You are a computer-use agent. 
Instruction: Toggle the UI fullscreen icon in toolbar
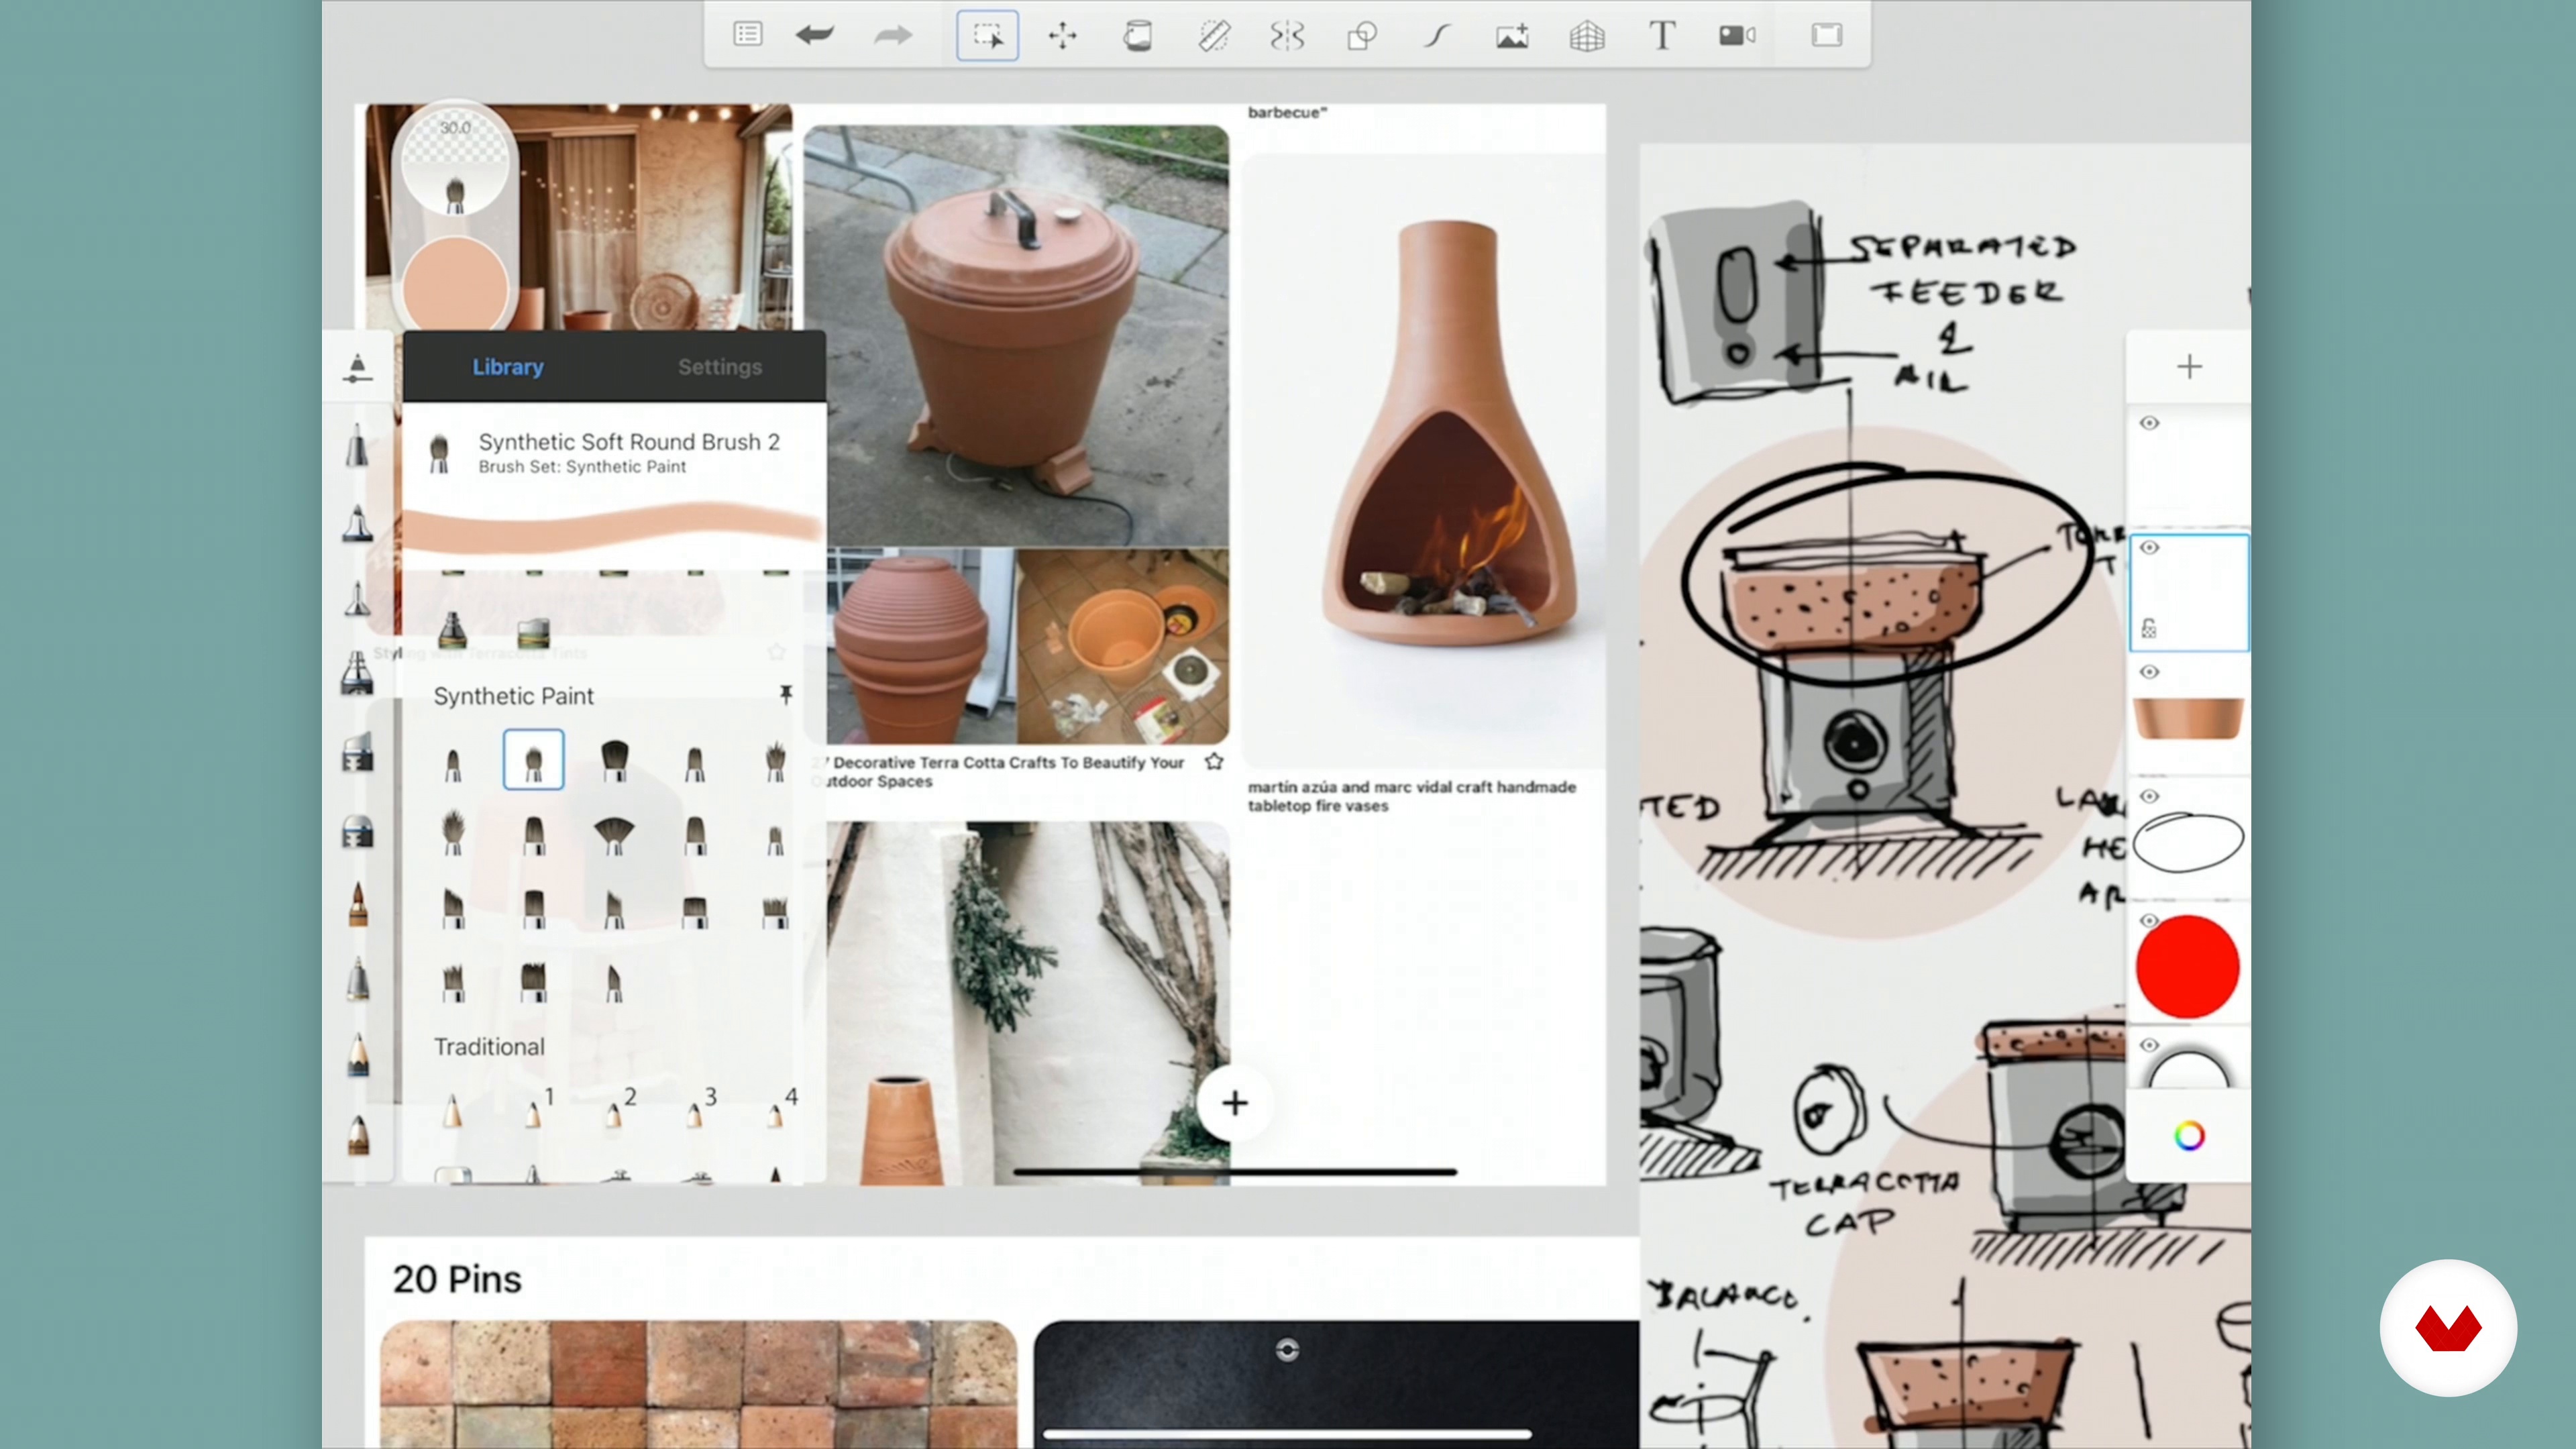[1827, 35]
